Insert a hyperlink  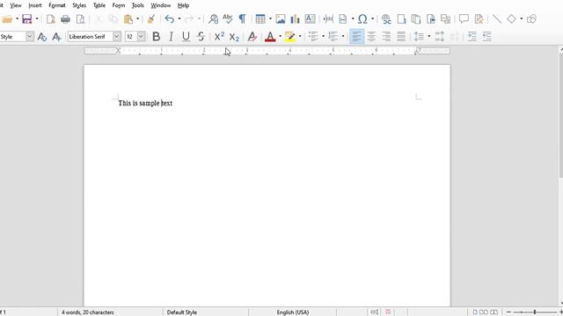[386, 19]
